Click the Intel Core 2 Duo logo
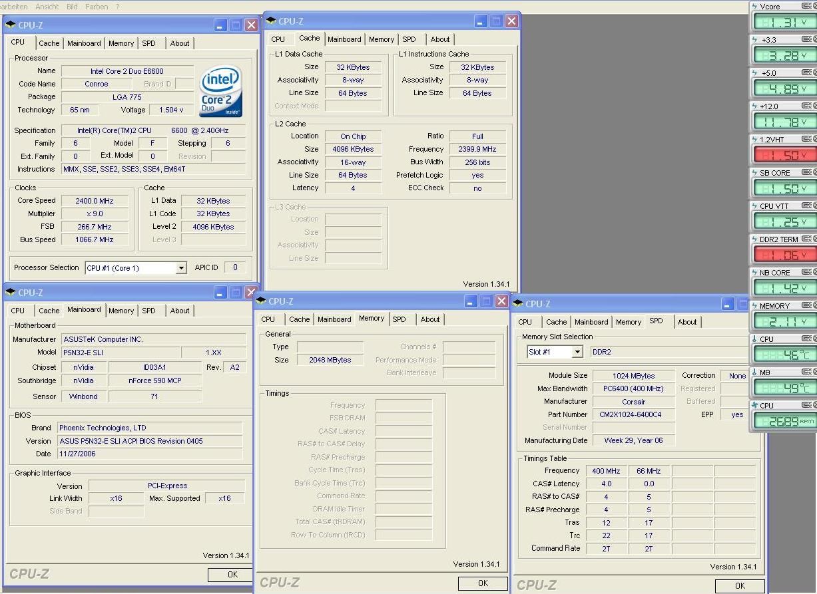 (221, 91)
